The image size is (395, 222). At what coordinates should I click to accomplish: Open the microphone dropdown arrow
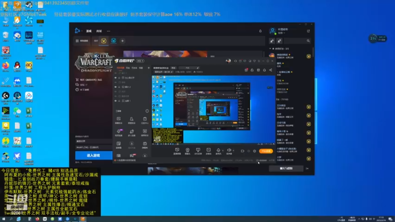(223, 150)
